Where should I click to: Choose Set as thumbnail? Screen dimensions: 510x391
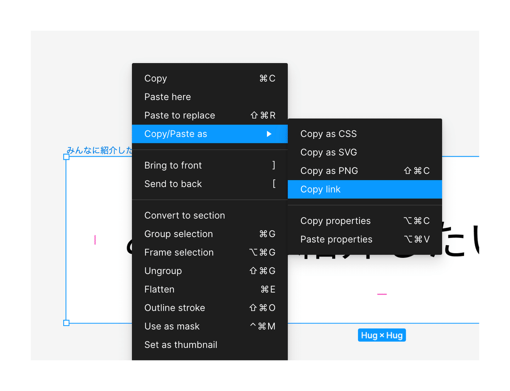click(x=210, y=345)
